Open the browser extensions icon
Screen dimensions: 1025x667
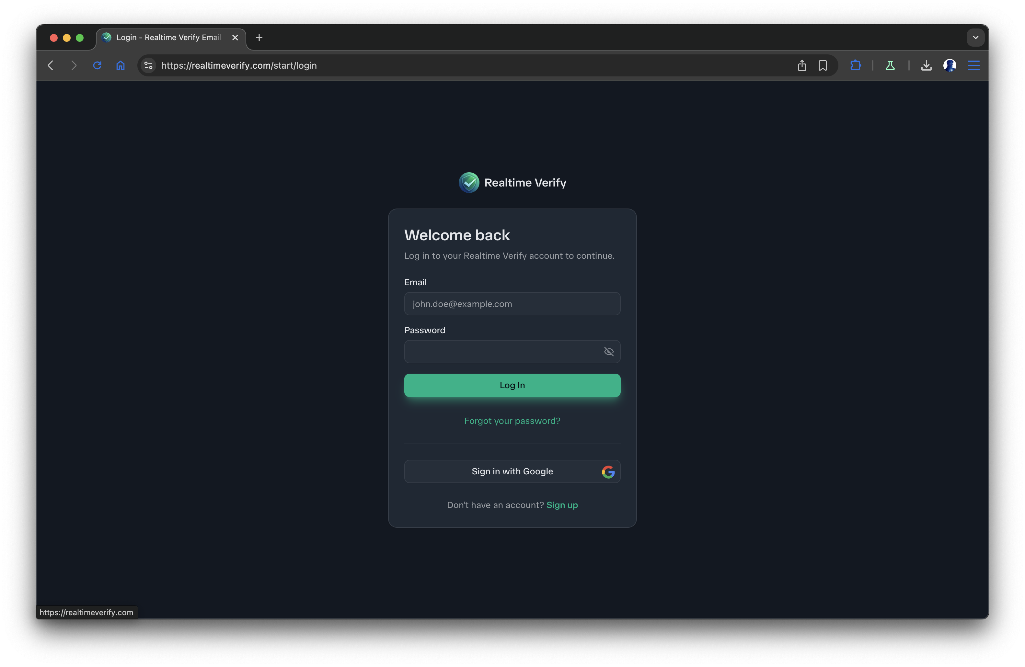(855, 65)
